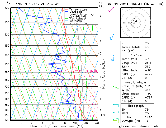The height and width of the screenshot is (128, 166).
Task: Click the gray Parcel Trajectory legend swatch
Action: click(x=67, y=14)
